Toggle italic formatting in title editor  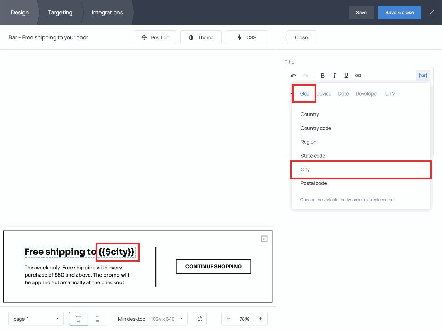[334, 76]
